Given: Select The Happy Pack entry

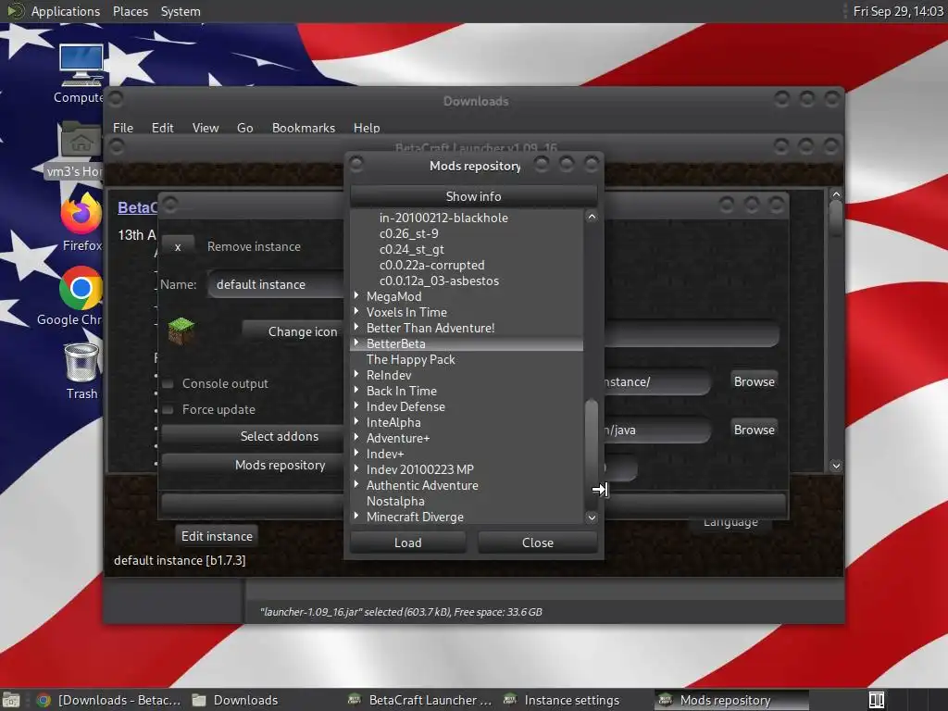Looking at the screenshot, I should (x=410, y=359).
